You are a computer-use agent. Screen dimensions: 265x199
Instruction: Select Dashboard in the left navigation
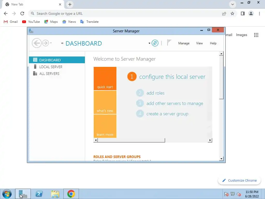coord(57,60)
